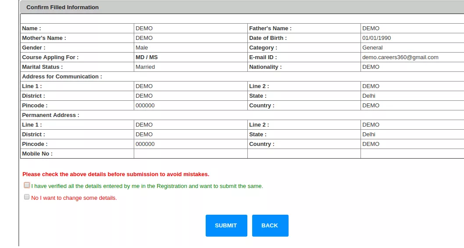
Task: Click the 'Nationality' field label
Action: 265,67
